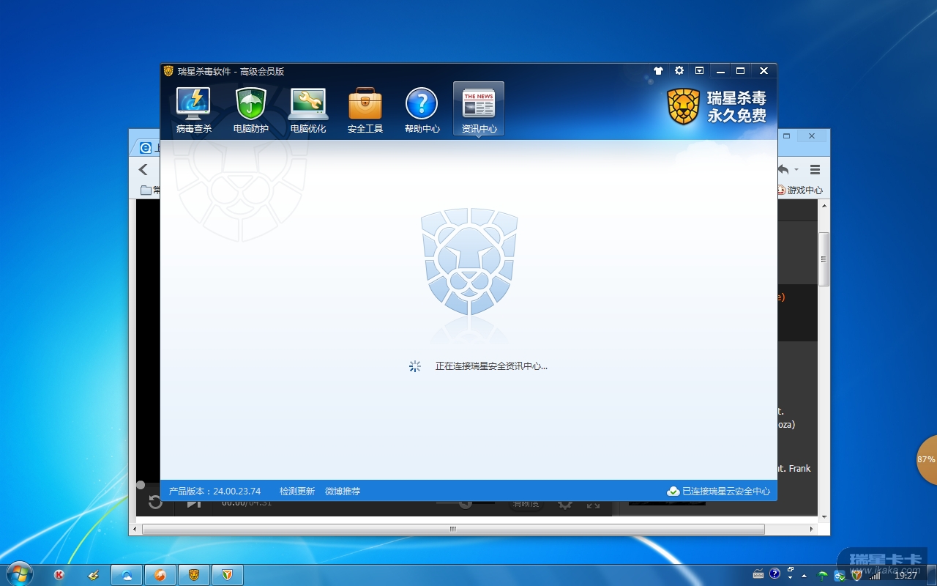The height and width of the screenshot is (586, 937).
Task: Open Rising settings gear in title bar
Action: 679,71
